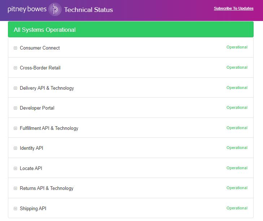
Task: Click Operational status for Identity API
Action: point(237,148)
